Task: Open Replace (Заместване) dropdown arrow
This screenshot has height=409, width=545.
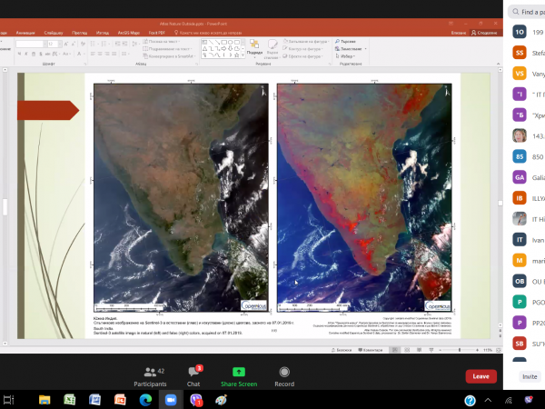Action: pyautogui.click(x=366, y=49)
